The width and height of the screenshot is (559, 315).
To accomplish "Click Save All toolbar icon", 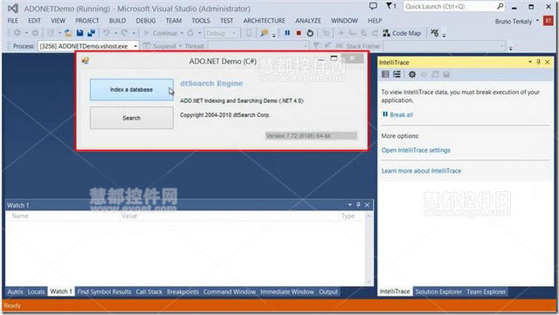I will pyautogui.click(x=92, y=33).
